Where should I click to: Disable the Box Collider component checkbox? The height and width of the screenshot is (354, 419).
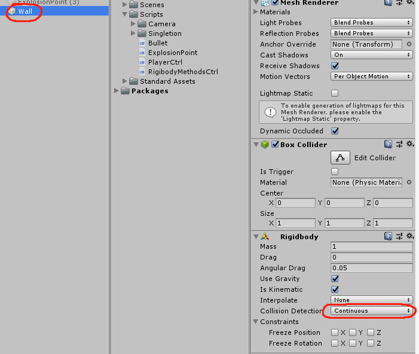[x=275, y=144]
